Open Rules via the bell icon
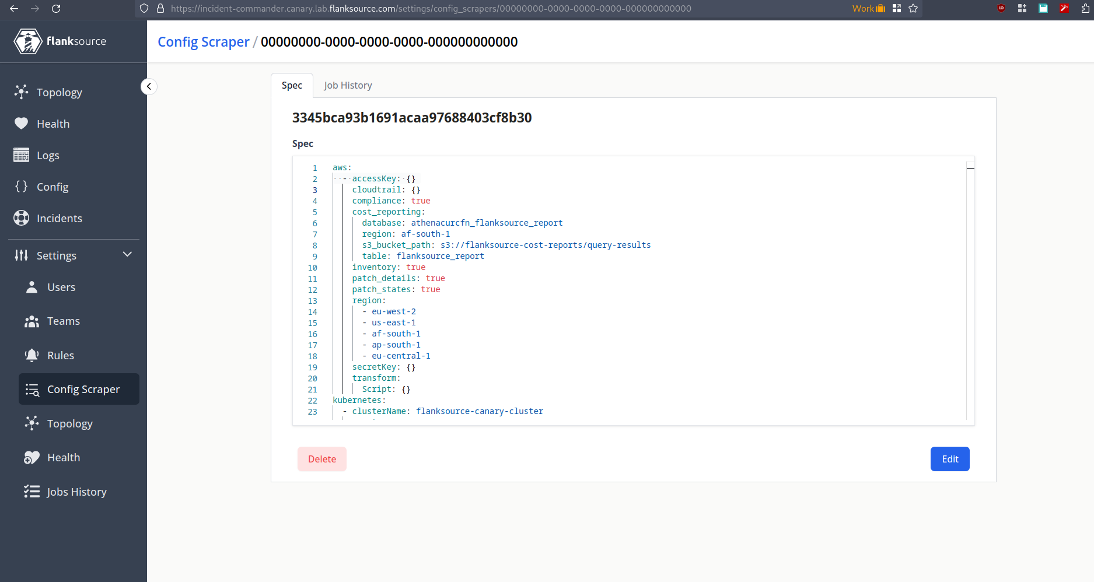 coord(60,355)
